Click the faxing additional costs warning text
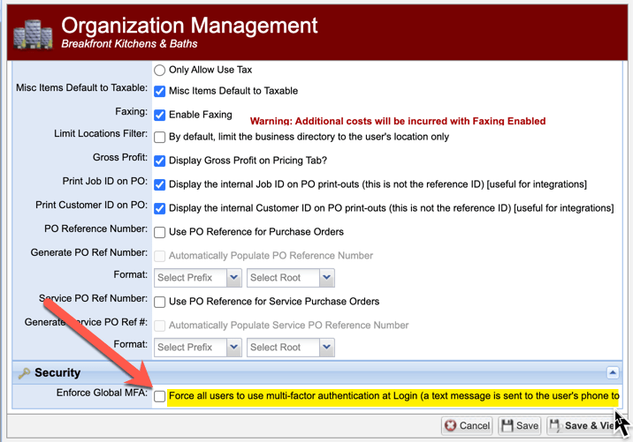Screen dimensions: 633x442 (x=398, y=121)
